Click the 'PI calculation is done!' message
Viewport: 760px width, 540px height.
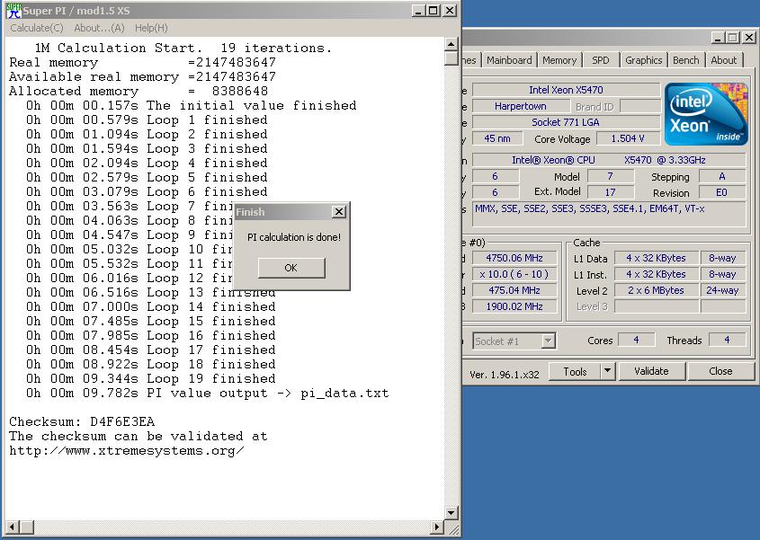pos(294,237)
